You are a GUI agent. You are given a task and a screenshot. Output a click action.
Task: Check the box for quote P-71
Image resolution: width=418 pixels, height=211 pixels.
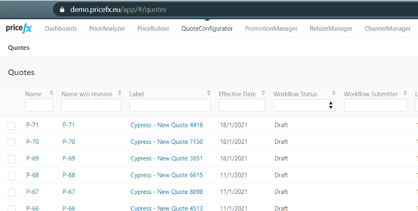click(12, 126)
